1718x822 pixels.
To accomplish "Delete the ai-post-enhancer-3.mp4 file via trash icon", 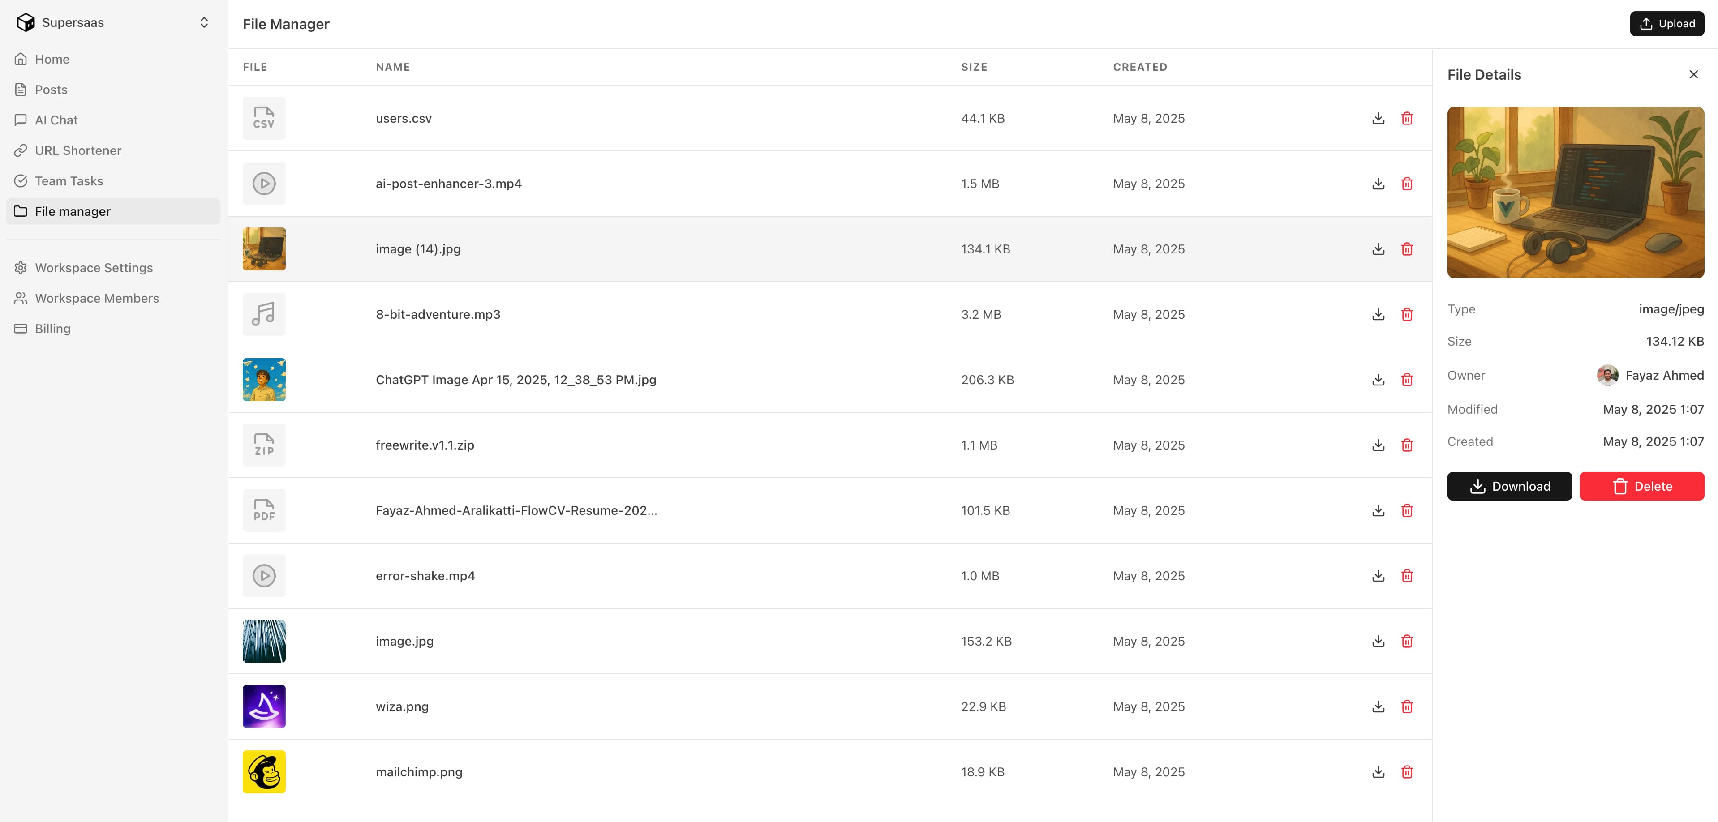I will (1407, 184).
